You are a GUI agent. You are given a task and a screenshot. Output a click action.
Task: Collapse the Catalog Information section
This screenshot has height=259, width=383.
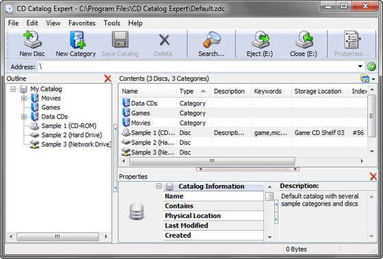159,186
